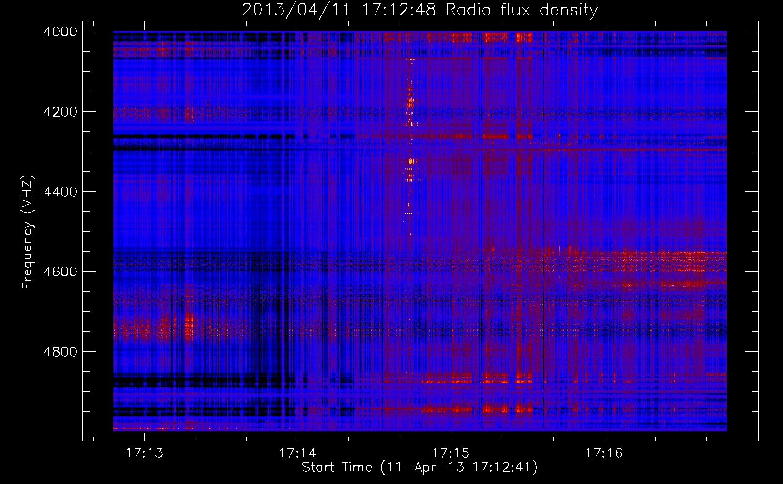This screenshot has height=484, width=783.
Task: Select the '4400' frequency axis label
Action: (x=60, y=192)
